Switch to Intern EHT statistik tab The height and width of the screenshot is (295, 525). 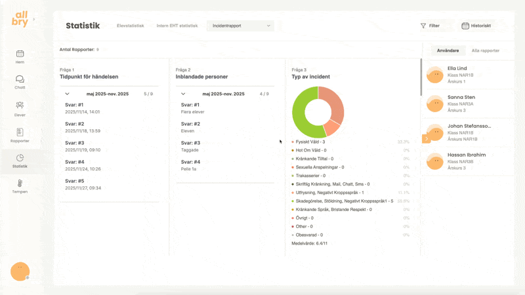pos(177,26)
